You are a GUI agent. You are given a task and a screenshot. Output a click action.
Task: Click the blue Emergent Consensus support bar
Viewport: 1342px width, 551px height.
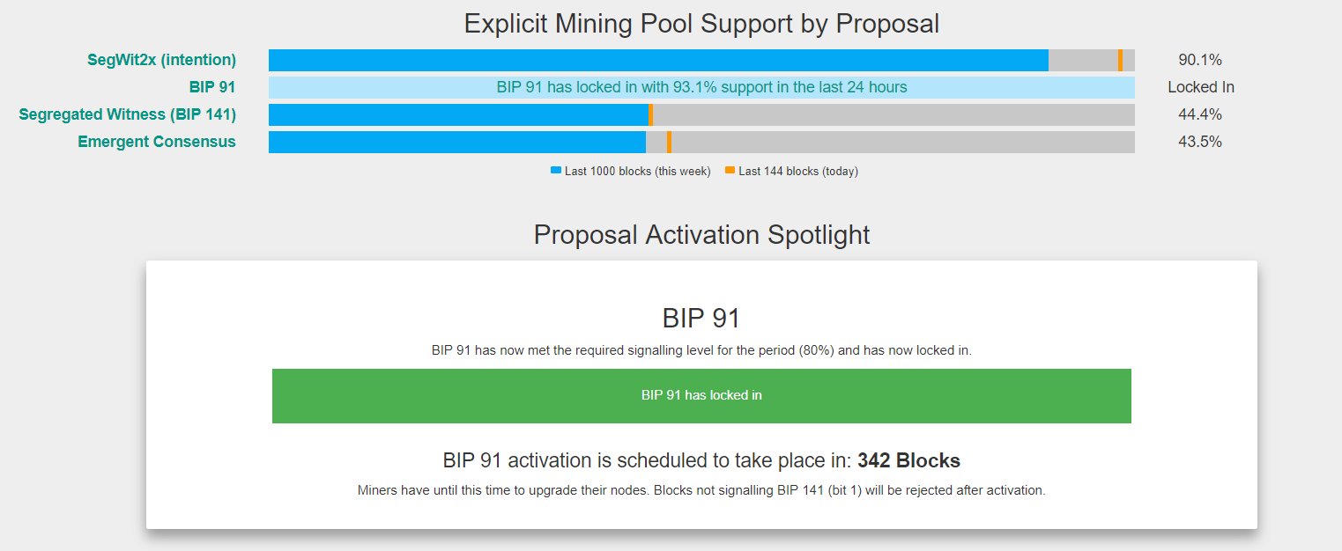click(456, 142)
